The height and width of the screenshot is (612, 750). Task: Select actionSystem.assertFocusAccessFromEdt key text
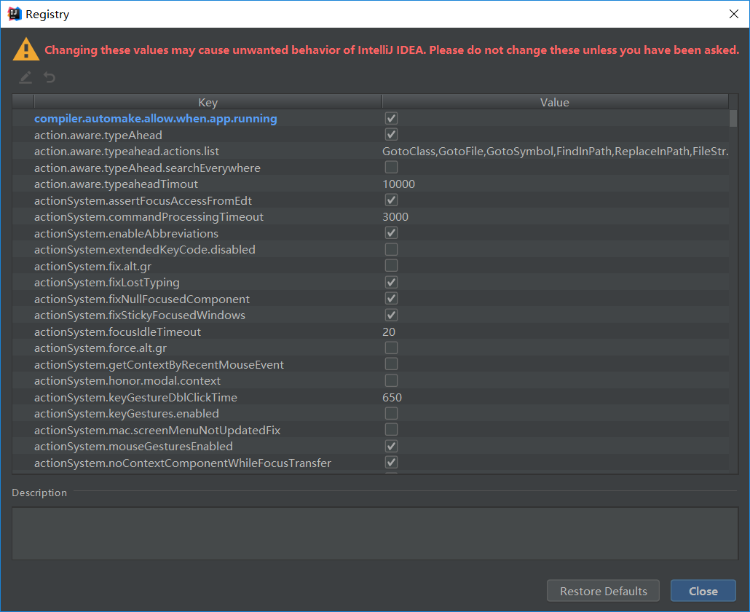click(143, 201)
